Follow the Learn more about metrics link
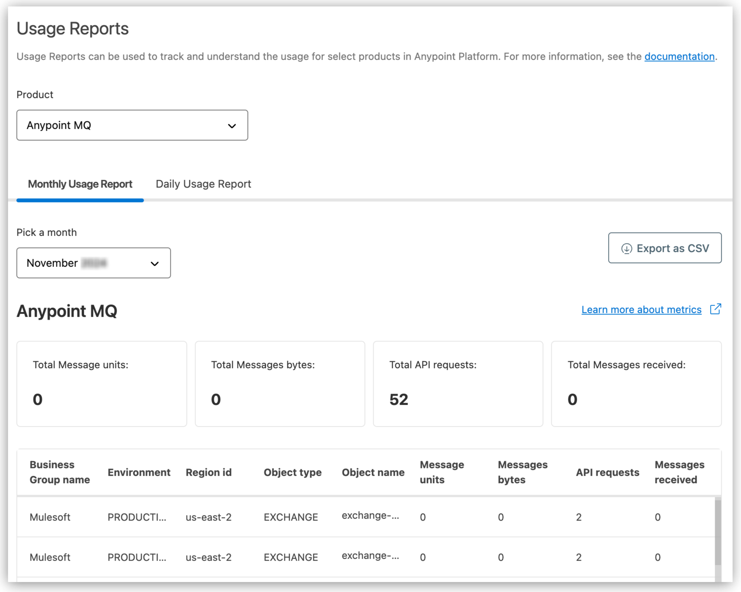741x592 pixels. [x=641, y=309]
